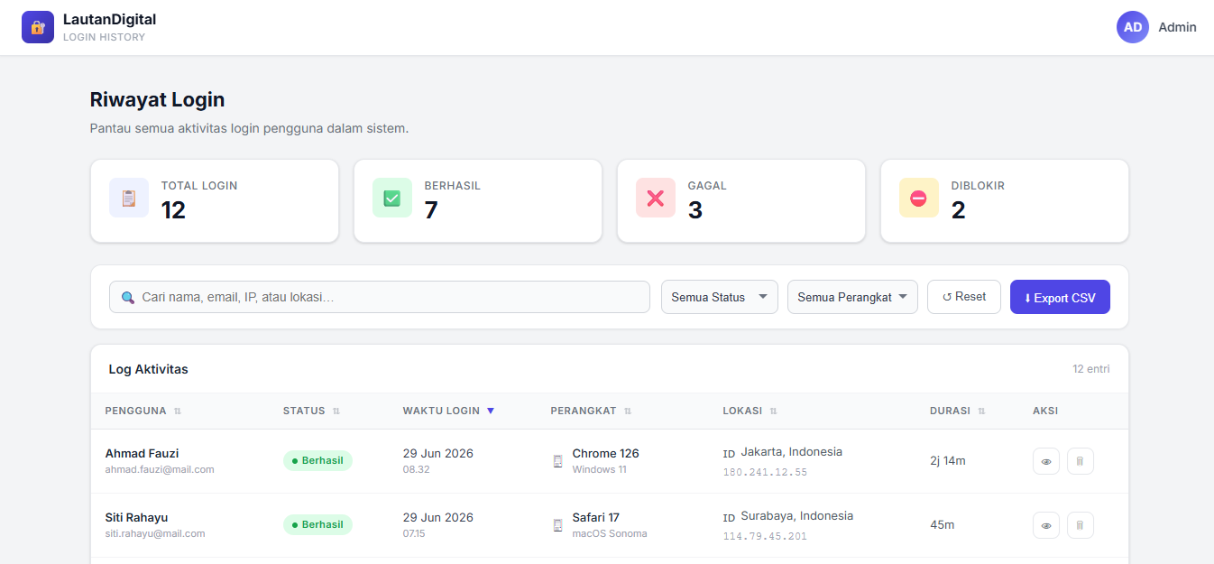
Task: Sort by Pengguna column sort icon
Action: (x=178, y=411)
